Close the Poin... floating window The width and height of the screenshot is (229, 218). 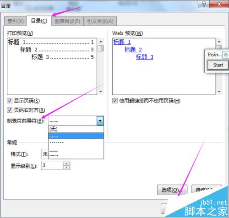(226, 55)
